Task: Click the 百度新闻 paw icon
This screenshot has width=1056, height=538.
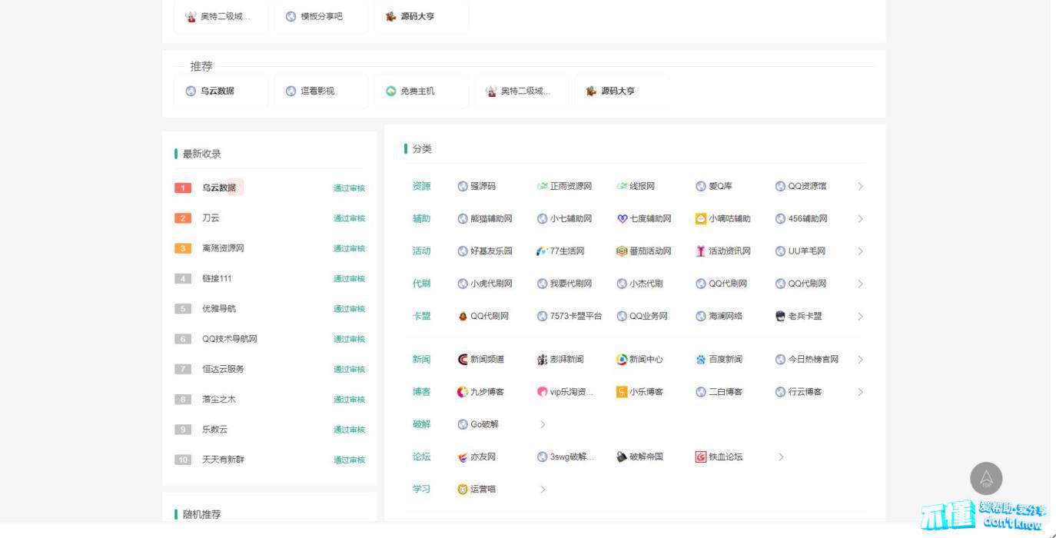Action: click(x=700, y=360)
